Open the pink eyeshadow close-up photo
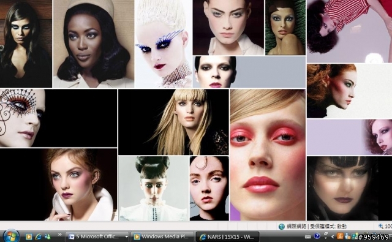 (x=268, y=155)
